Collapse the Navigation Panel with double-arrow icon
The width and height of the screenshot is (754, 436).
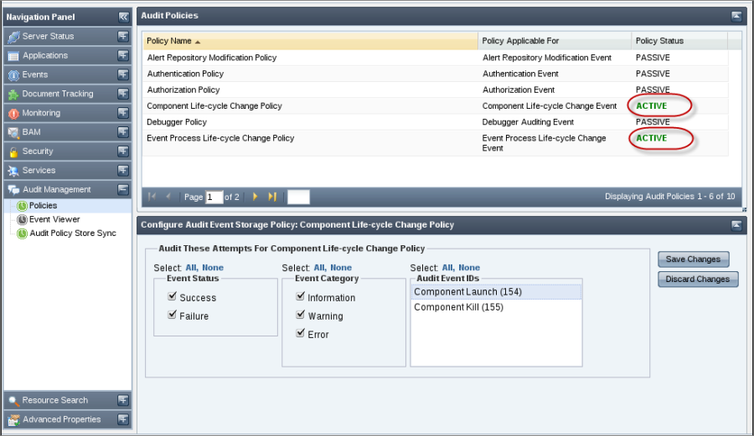pos(123,17)
